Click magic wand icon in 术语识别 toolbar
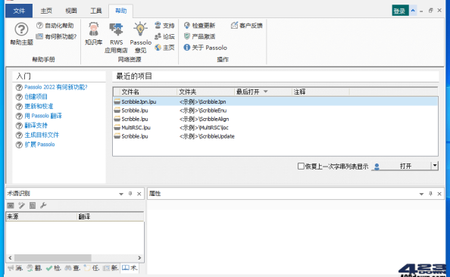 point(21,205)
